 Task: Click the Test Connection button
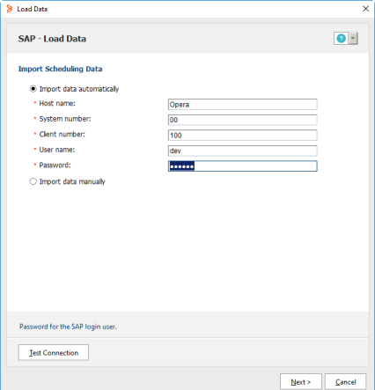54,352
